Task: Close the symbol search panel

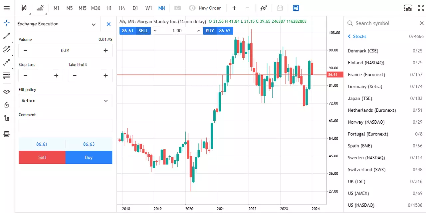Action: [x=421, y=23]
